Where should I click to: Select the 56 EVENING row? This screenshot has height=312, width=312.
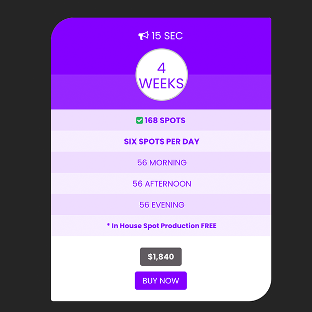tap(161, 205)
